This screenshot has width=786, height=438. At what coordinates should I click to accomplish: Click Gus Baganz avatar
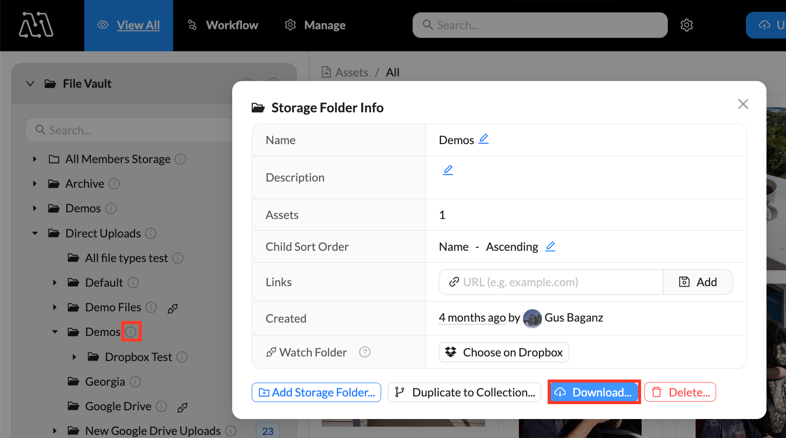pyautogui.click(x=532, y=318)
